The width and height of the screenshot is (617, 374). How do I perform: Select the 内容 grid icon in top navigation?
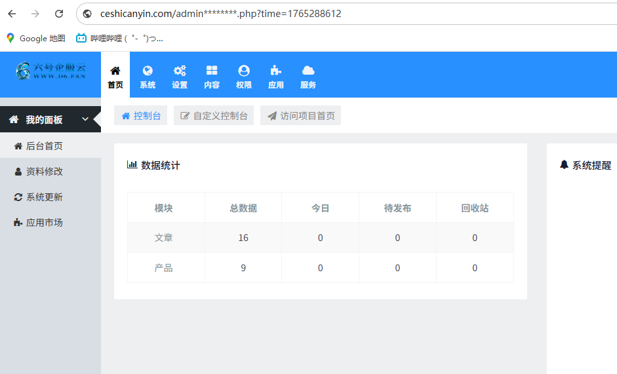(x=212, y=71)
